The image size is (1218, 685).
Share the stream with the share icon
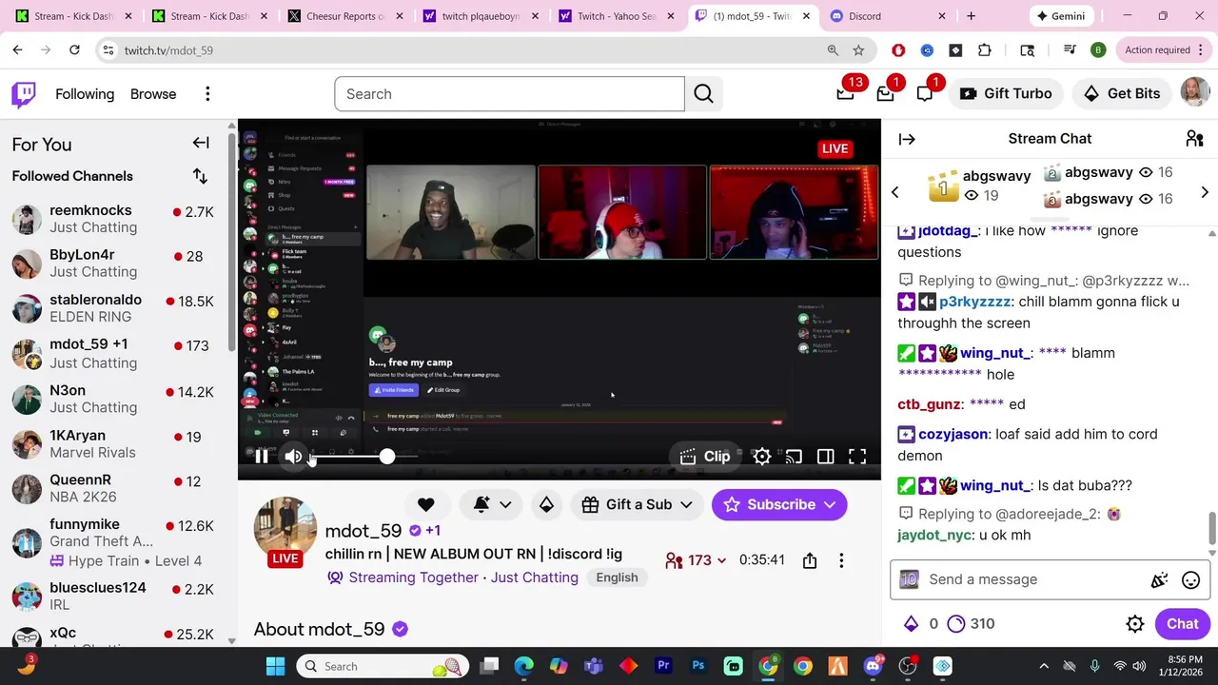tap(810, 560)
